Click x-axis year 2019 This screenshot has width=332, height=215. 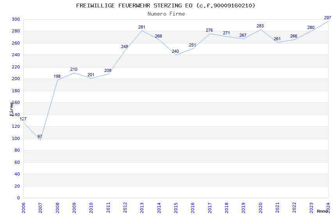pyautogui.click(x=244, y=208)
